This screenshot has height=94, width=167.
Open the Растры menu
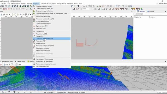pyautogui.click(x=23, y=4)
